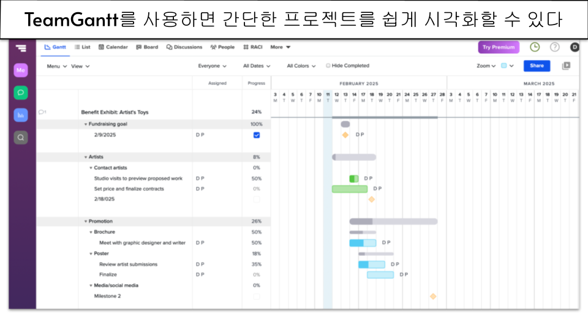This screenshot has height=314, width=588.
Task: Click the 2/18/025 milestone diamond in chart
Action: click(372, 200)
